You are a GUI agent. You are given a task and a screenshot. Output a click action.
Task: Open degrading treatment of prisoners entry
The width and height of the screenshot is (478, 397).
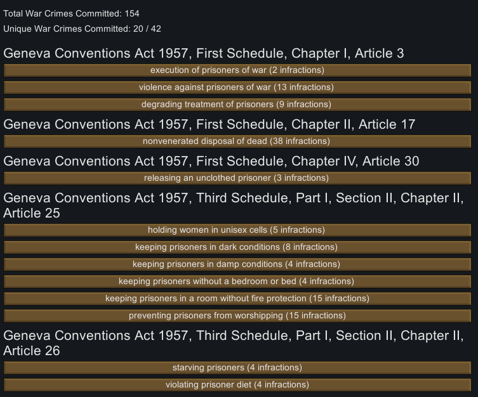pyautogui.click(x=237, y=105)
